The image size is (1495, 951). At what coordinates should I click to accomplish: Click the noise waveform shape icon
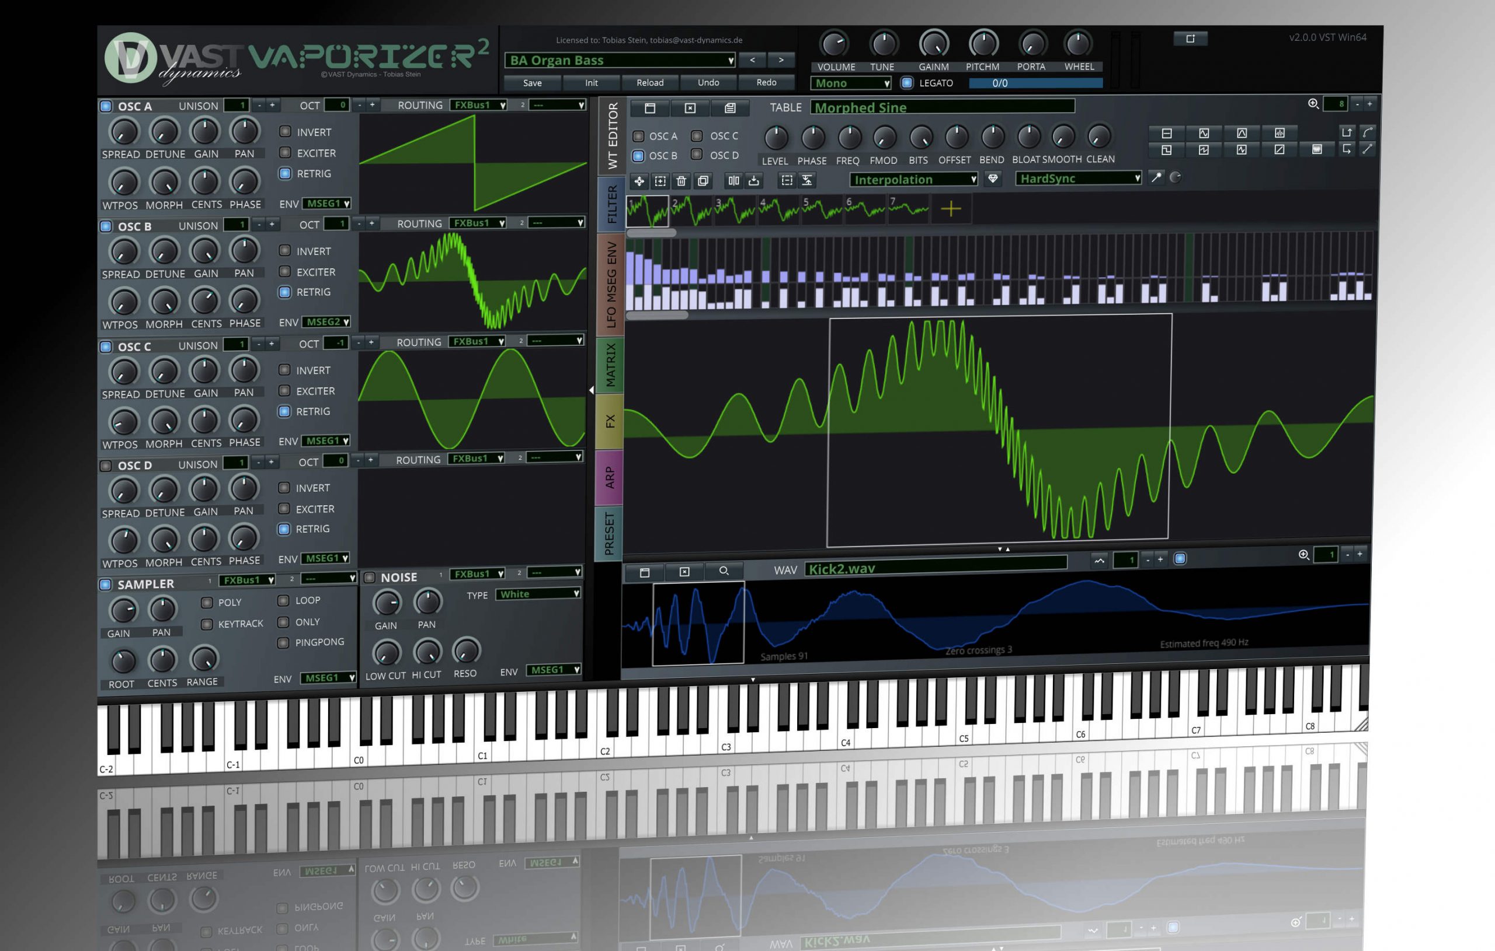pyautogui.click(x=1280, y=133)
